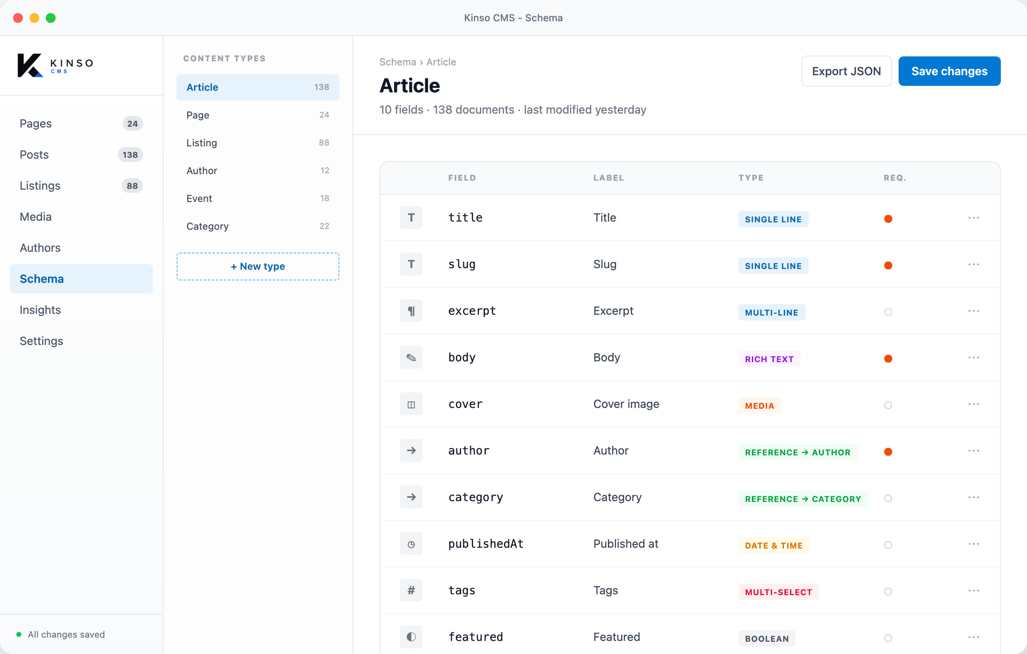Select the Article content type

pyautogui.click(x=258, y=87)
